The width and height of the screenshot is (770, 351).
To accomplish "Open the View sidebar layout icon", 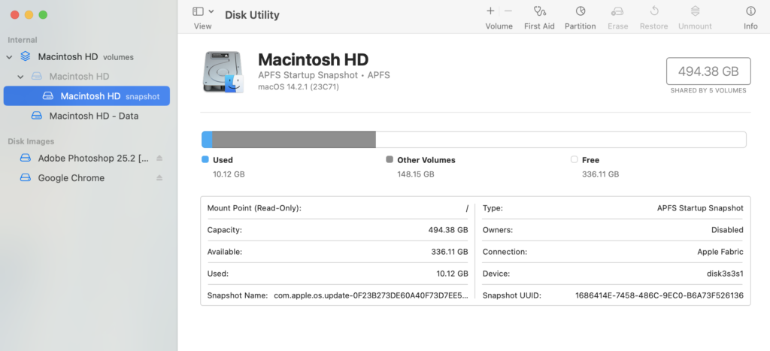I will 199,11.
